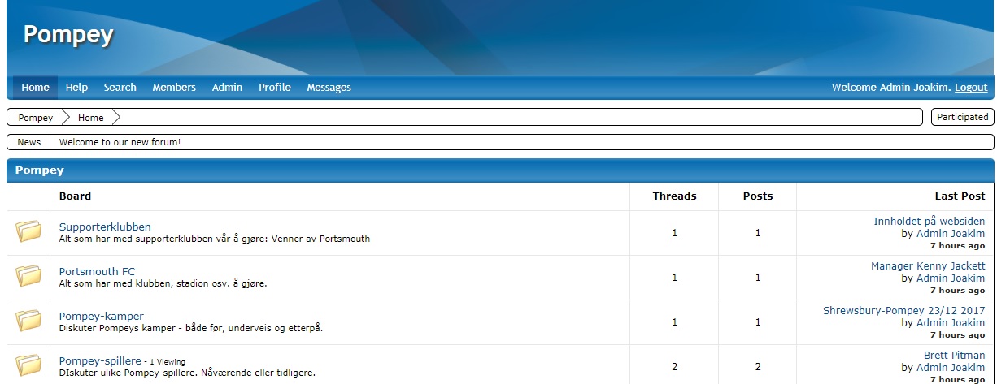Viewport: 997px width, 384px height.
Task: Open the Pompey-kamper board
Action: tap(102, 316)
